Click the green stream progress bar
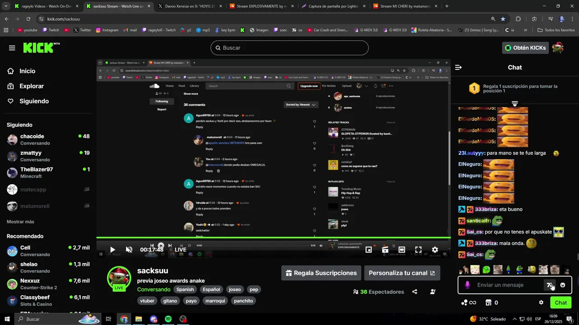579x325 pixels. pos(274,237)
